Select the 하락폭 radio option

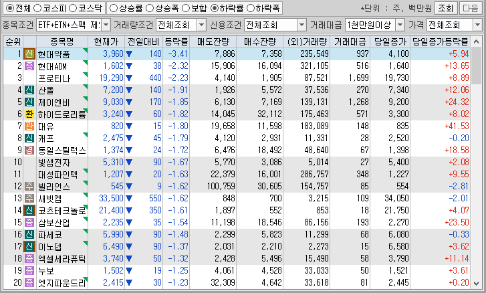pos(250,8)
